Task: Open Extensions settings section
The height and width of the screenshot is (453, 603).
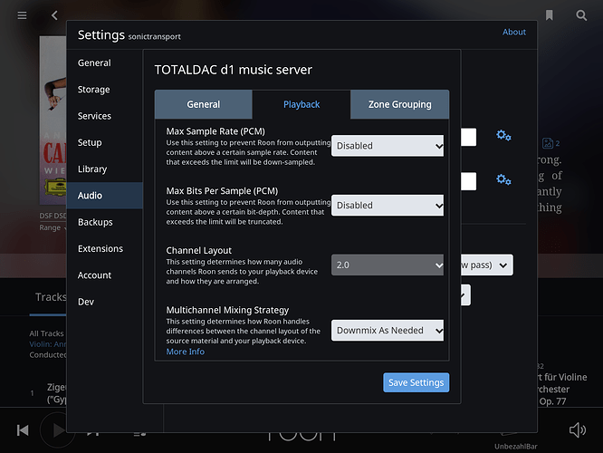Action: (105, 248)
